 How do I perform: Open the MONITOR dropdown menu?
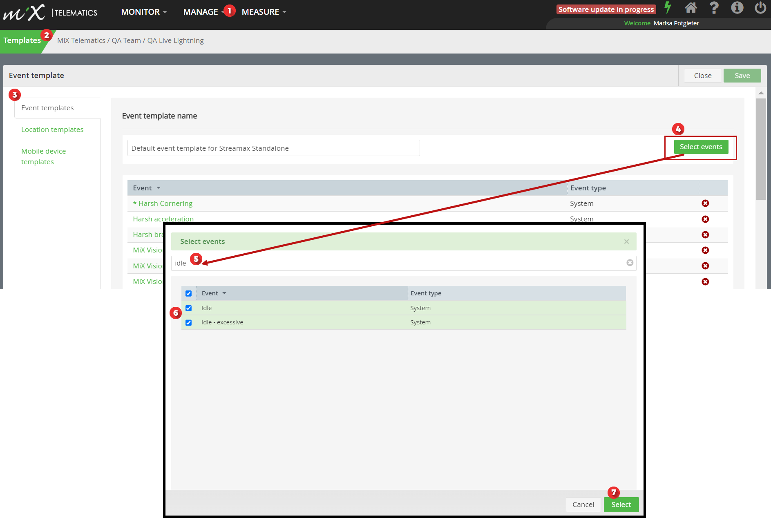pos(144,12)
